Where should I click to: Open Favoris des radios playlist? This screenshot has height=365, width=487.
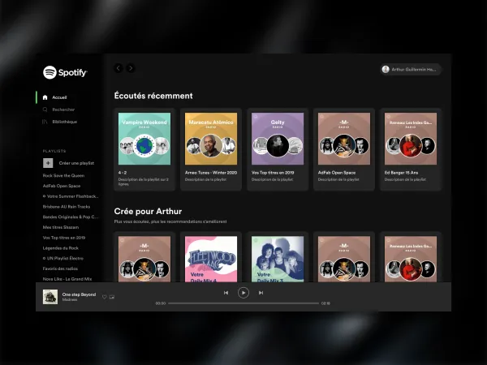pyautogui.click(x=60, y=268)
